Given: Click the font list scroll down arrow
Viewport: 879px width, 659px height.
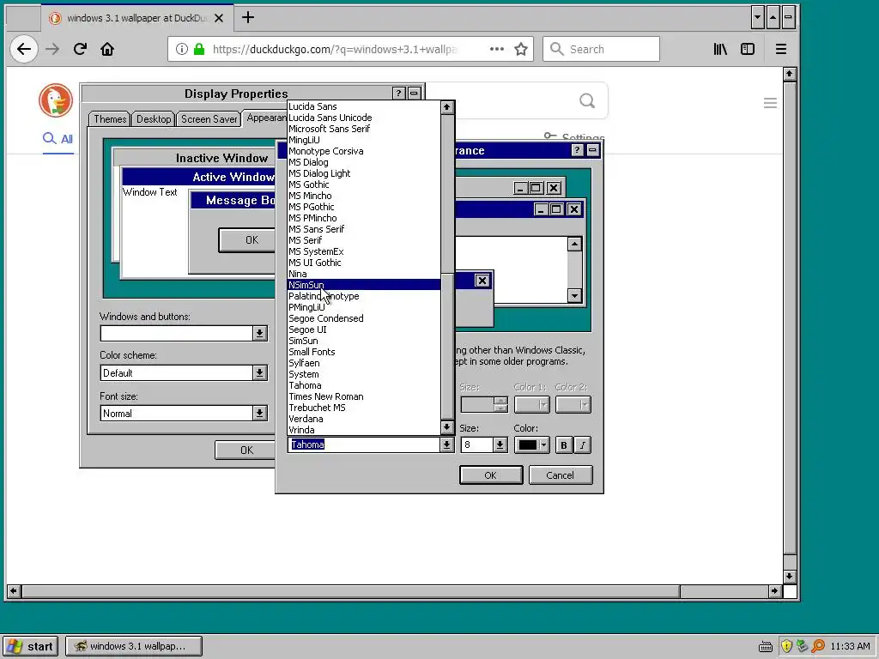Looking at the screenshot, I should [446, 427].
